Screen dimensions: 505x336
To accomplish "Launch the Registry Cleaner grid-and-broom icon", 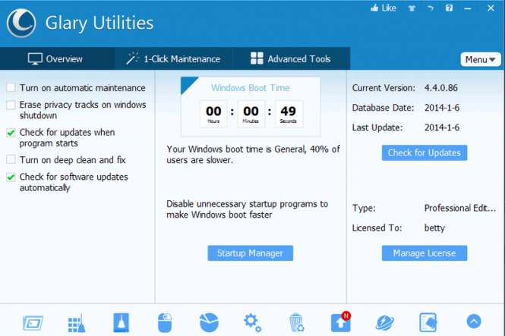I will pyautogui.click(x=77, y=323).
